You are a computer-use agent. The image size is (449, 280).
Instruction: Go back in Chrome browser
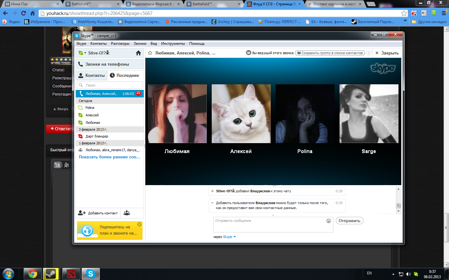click(5, 13)
